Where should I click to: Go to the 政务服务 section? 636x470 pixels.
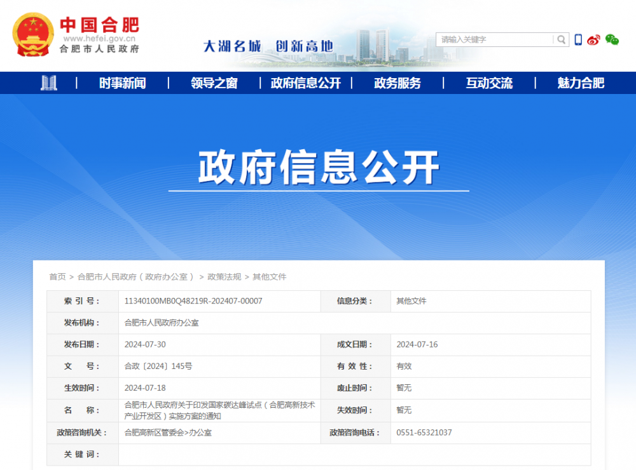397,83
